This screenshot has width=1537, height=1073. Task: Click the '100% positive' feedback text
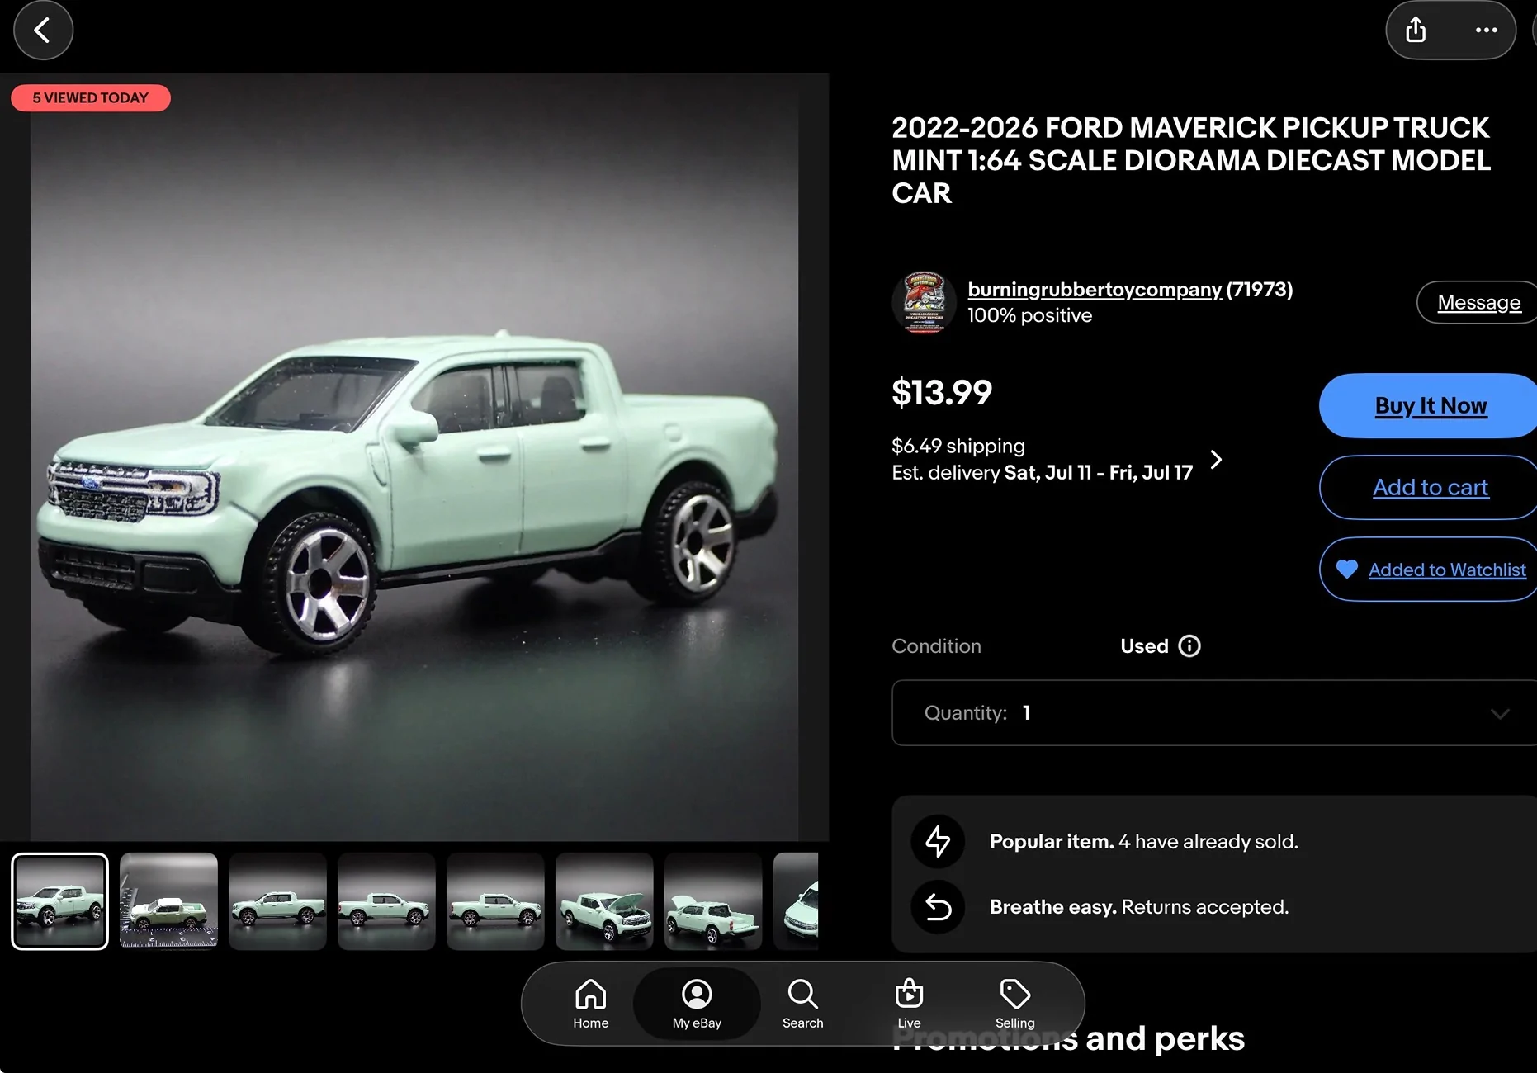(x=1029, y=316)
